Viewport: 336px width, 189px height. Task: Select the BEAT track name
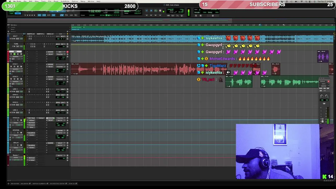[15, 36]
